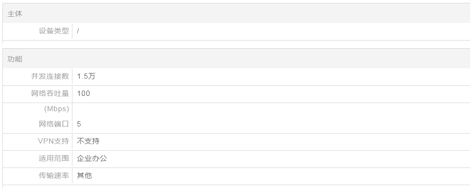Click the slash value beside 设备类型
This screenshot has height=188, width=474.
(78, 31)
